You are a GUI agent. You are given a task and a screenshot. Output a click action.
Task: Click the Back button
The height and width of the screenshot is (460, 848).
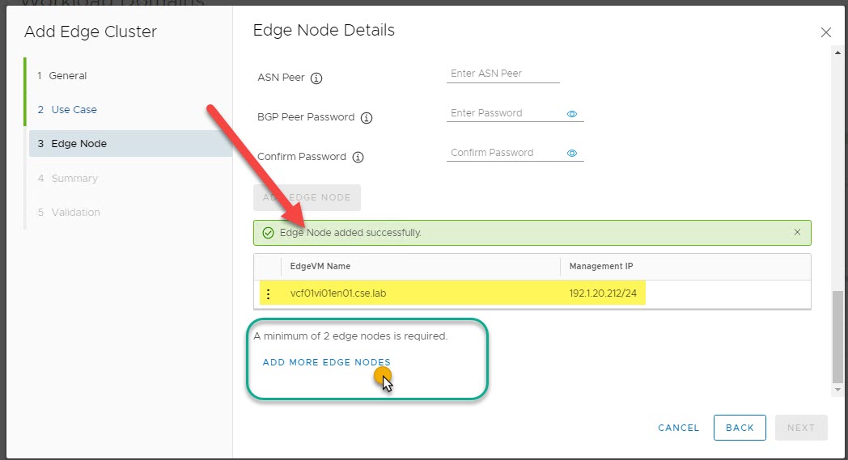click(x=740, y=428)
